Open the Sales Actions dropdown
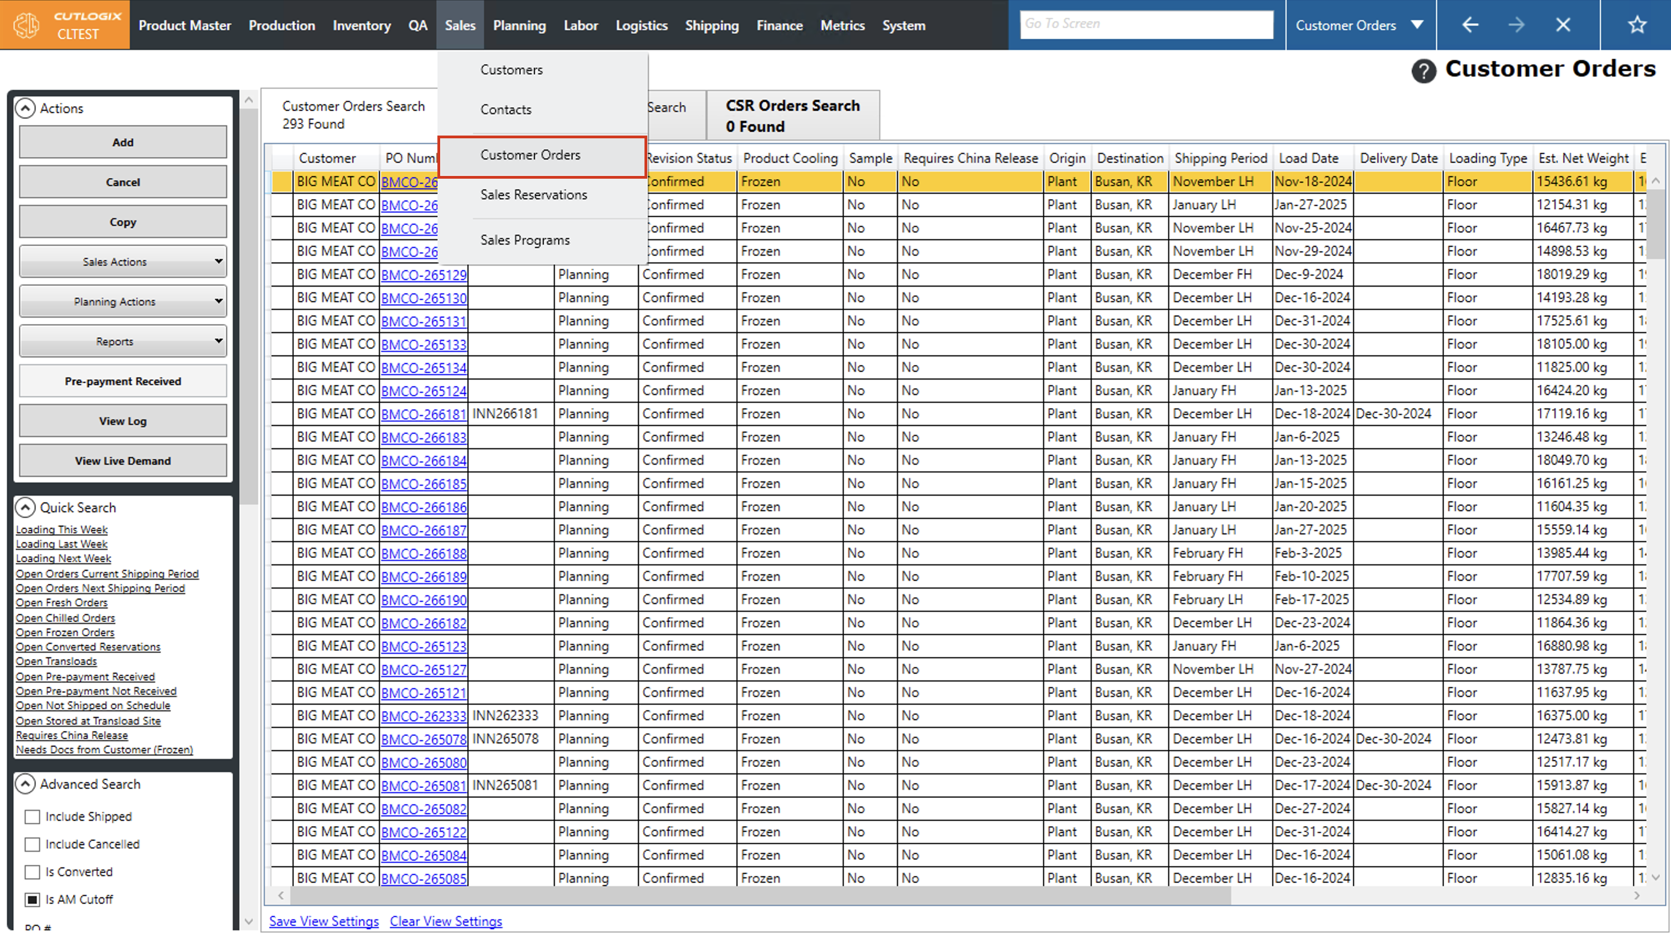Screen dimensions: 1671x935 122,262
